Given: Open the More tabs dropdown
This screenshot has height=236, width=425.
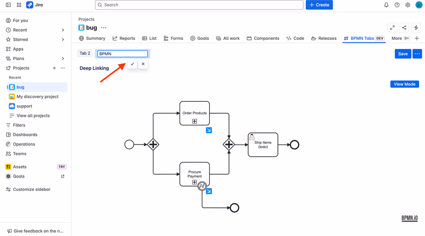Looking at the screenshot, I should [401, 38].
